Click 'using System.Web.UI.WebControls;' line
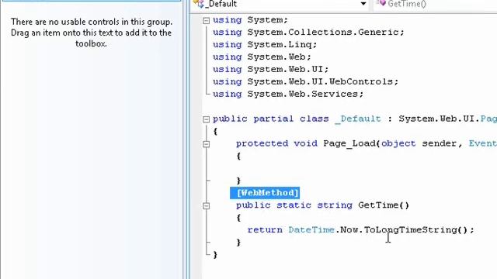 tap(305, 81)
